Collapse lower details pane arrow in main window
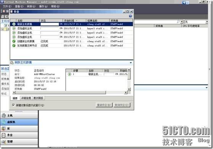This screenshot has width=213, height=149. pos(207,88)
